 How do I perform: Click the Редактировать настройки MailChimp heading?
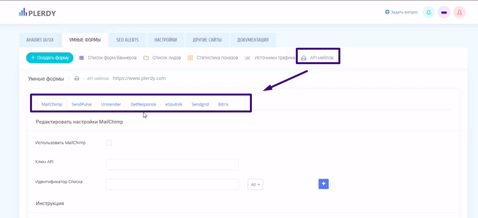tap(79, 122)
